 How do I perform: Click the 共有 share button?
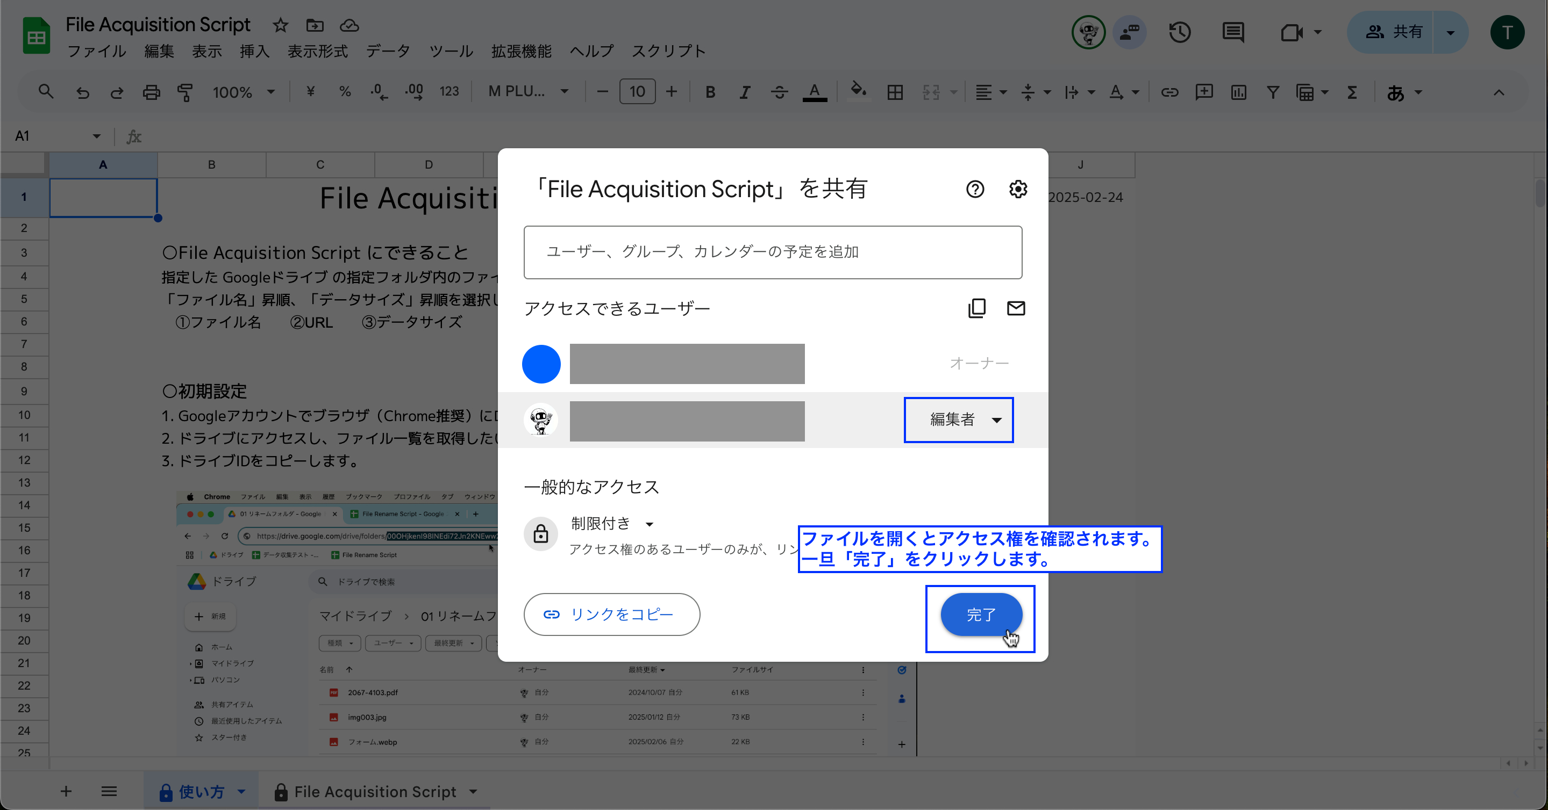(1392, 32)
